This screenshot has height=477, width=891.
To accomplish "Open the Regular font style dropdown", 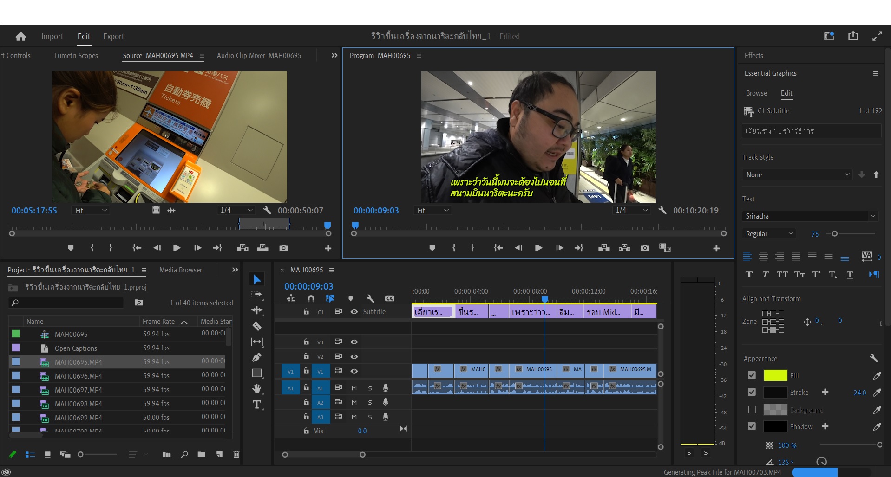I will pos(769,234).
